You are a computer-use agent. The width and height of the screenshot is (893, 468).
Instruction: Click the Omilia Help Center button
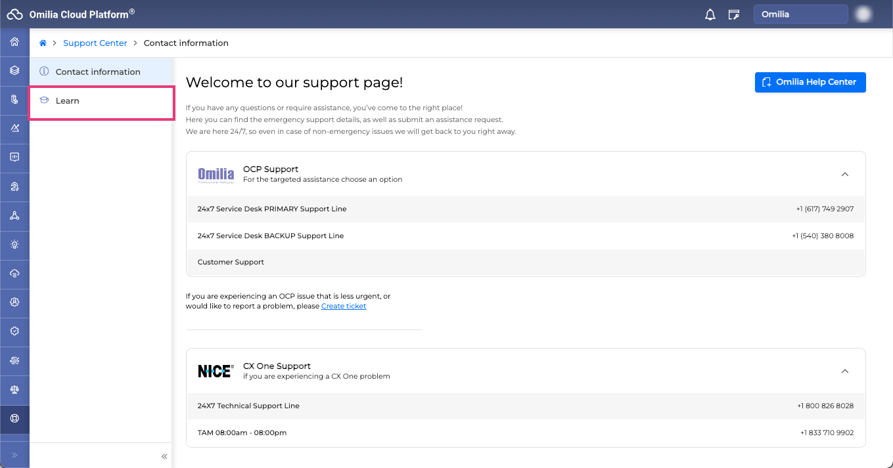[x=810, y=82]
